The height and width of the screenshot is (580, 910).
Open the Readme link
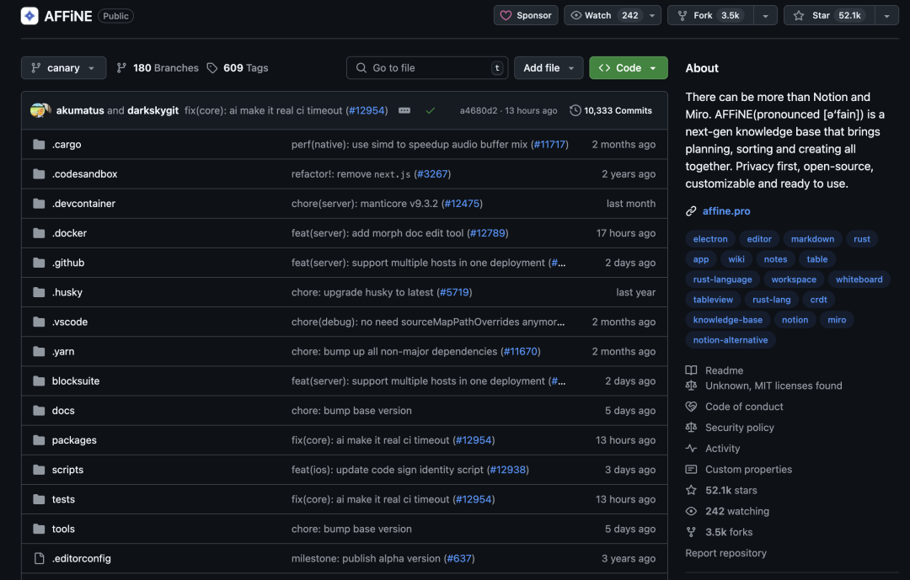[724, 370]
